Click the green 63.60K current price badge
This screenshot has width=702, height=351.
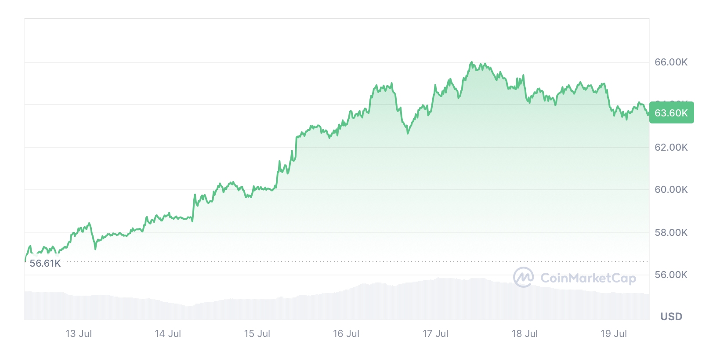click(x=671, y=113)
